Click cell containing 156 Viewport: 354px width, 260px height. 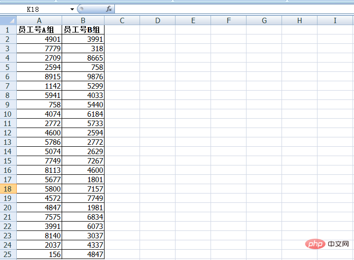click(39, 255)
